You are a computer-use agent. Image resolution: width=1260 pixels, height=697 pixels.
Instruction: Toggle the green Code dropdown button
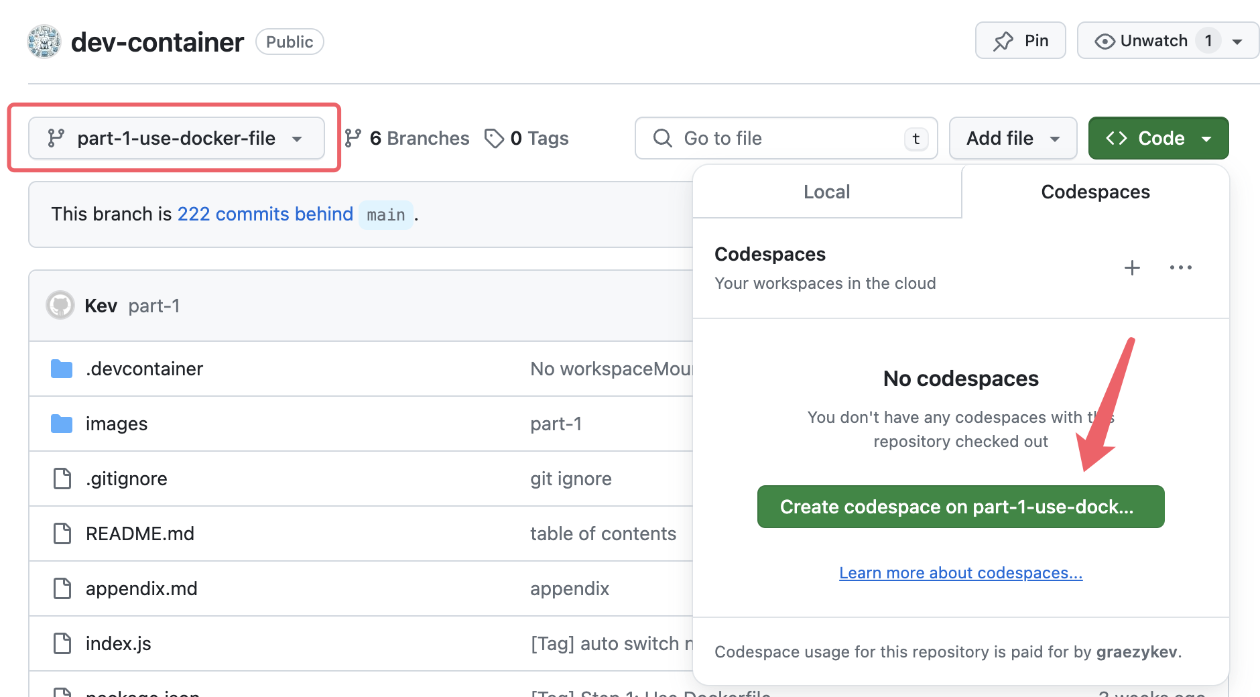[1158, 138]
